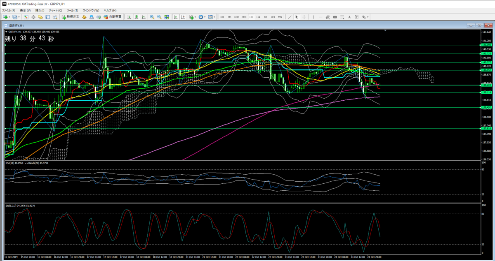Select the H1 timeframe

251,17
